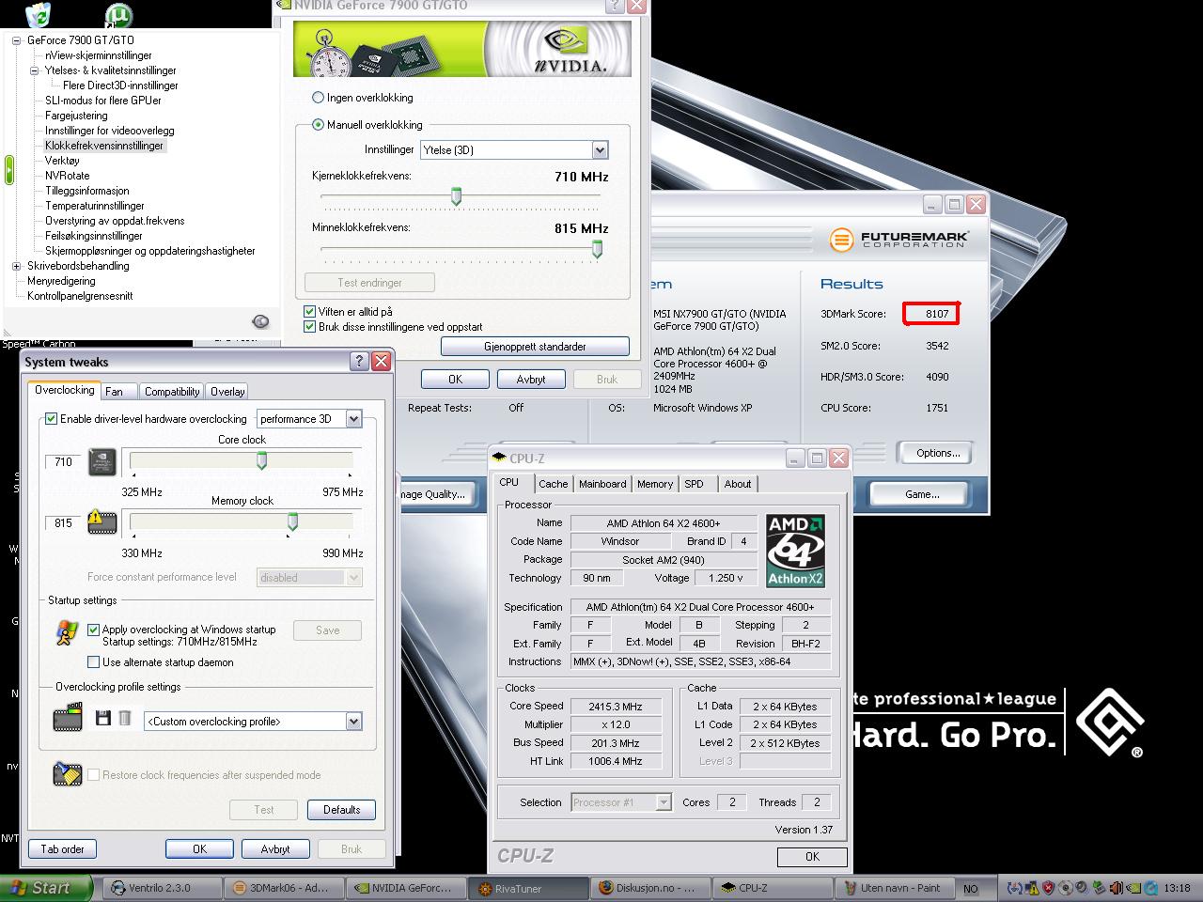Open the uTorrent desktop shortcut
The image size is (1203, 902).
pyautogui.click(x=118, y=14)
